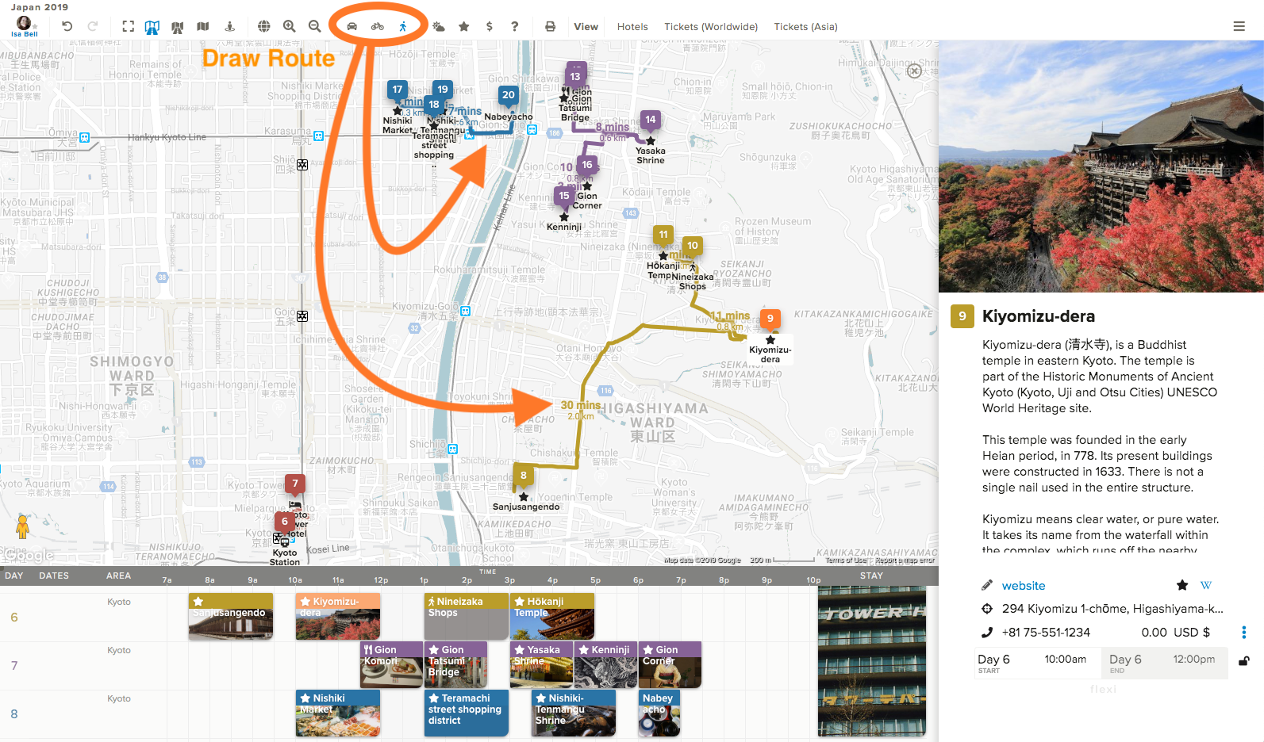Select Kiyomizu-dera timeline card
Viewport: 1264px width, 742px height.
pyautogui.click(x=338, y=617)
